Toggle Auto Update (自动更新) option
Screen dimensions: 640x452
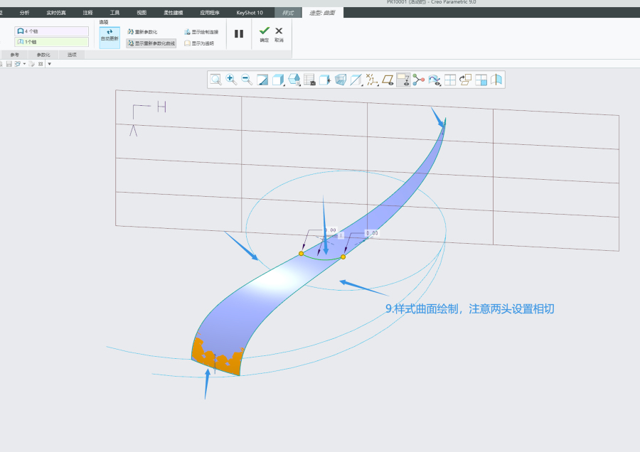(110, 35)
